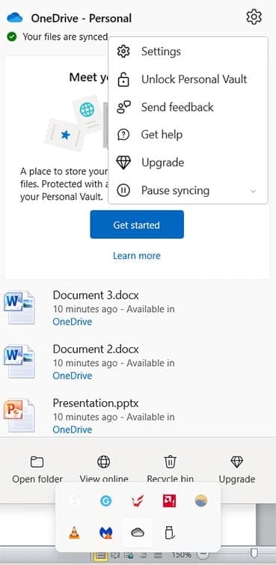Click the faded tray icon before the G icon
This screenshot has width=276, height=565.
pyautogui.click(x=74, y=501)
